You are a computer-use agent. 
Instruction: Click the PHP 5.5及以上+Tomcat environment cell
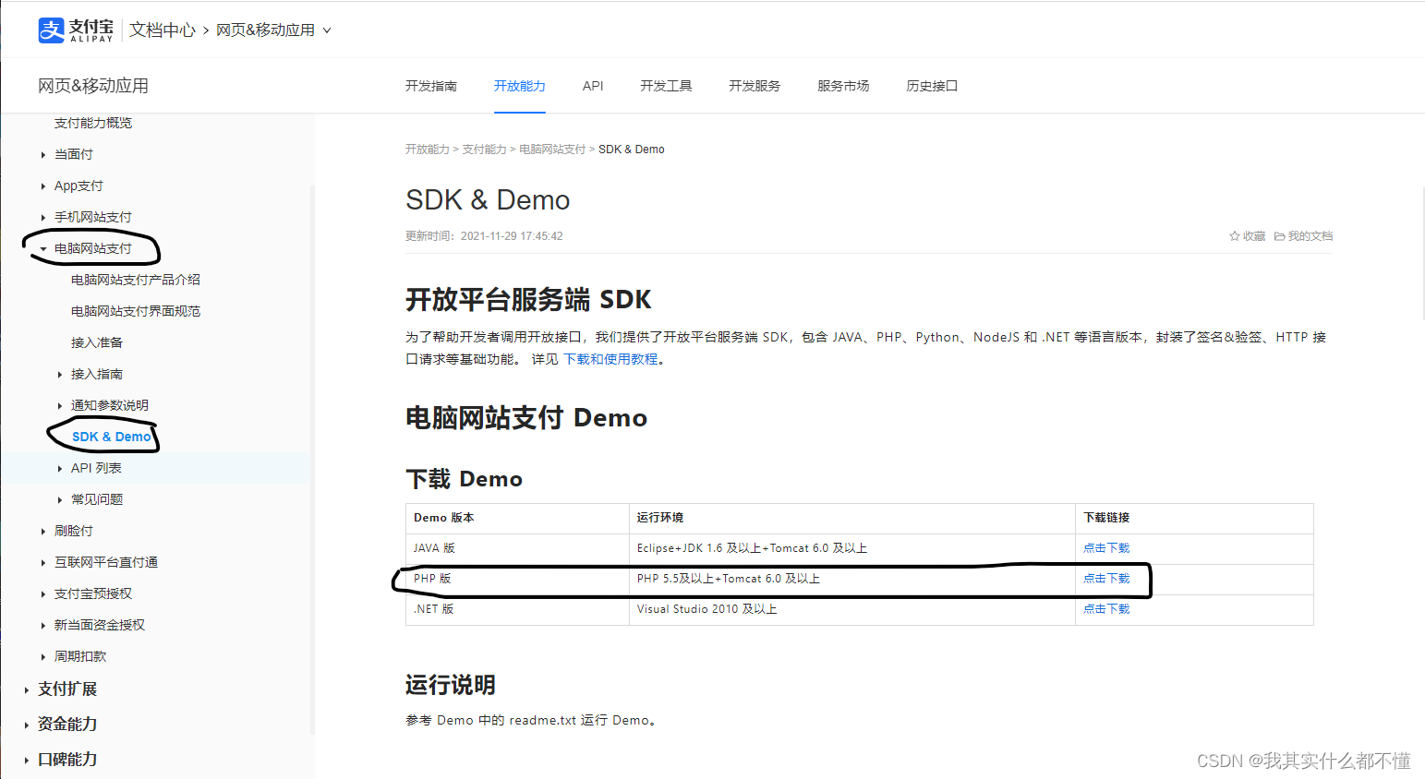coord(852,579)
